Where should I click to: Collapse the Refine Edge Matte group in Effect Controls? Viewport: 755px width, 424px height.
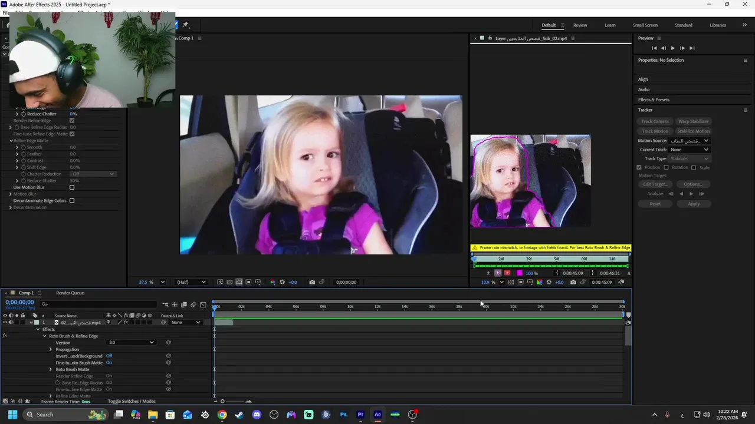[x=11, y=141]
